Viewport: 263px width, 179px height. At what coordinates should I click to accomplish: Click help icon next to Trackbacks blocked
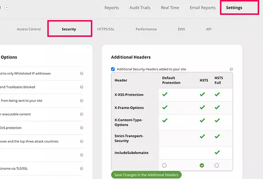click(x=81, y=87)
